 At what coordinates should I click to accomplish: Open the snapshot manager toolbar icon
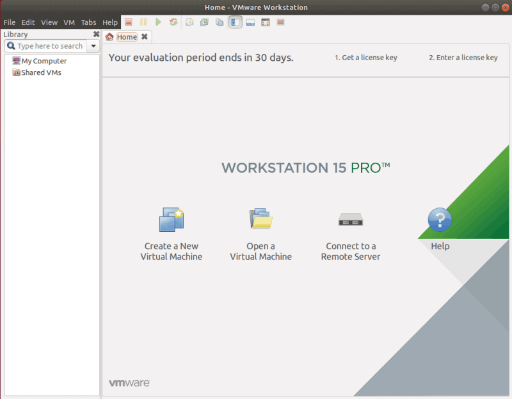point(220,22)
